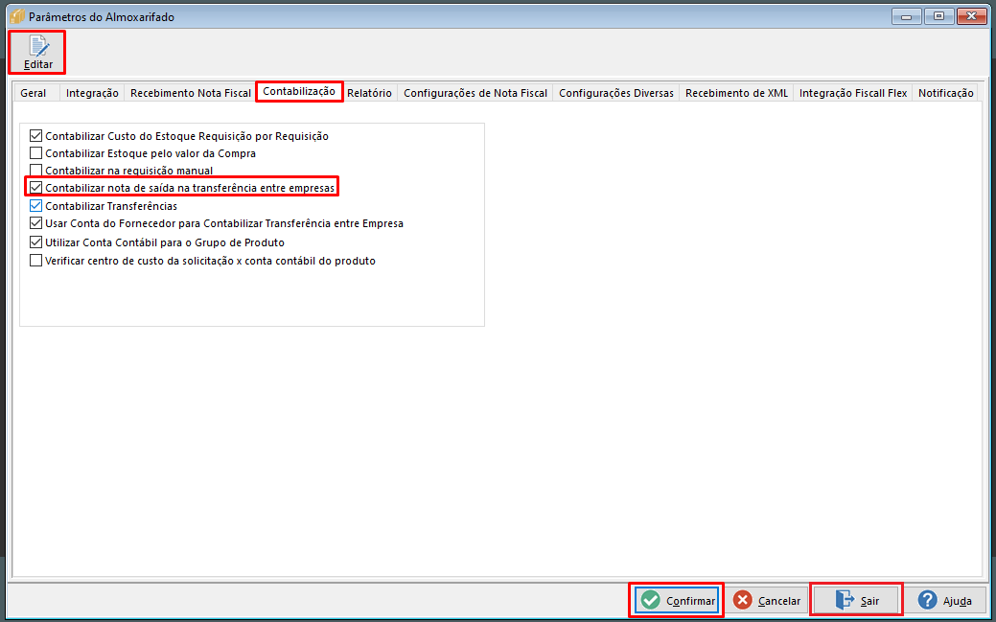Click the Editar toolbar button
Screen dimensions: 996x622
[37, 52]
